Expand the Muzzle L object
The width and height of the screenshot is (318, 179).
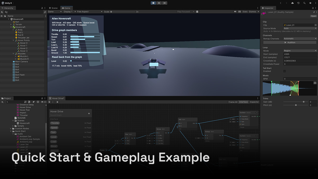(x=16, y=56)
